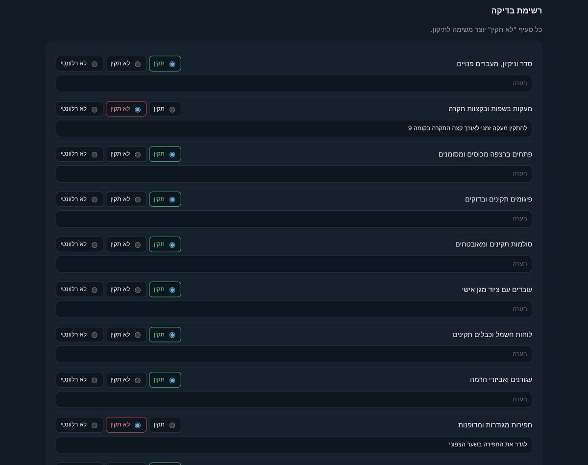Choose תקין for 'סדר וניקיון, מעברים פנויים'

(x=165, y=64)
